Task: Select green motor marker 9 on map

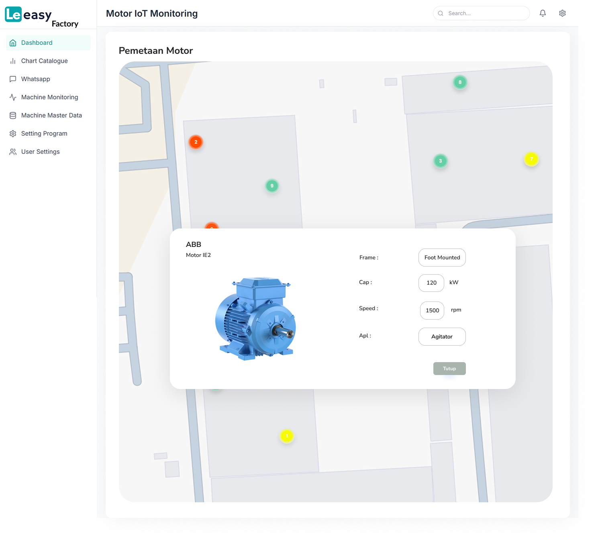Action: click(x=272, y=186)
